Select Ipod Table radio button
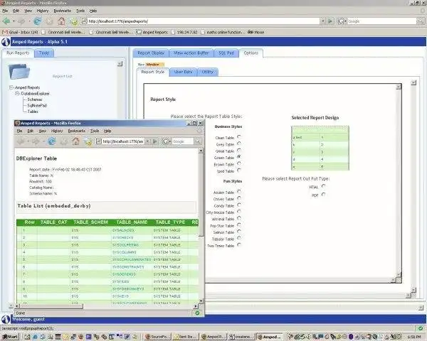The height and width of the screenshot is (341, 427). coord(239,170)
